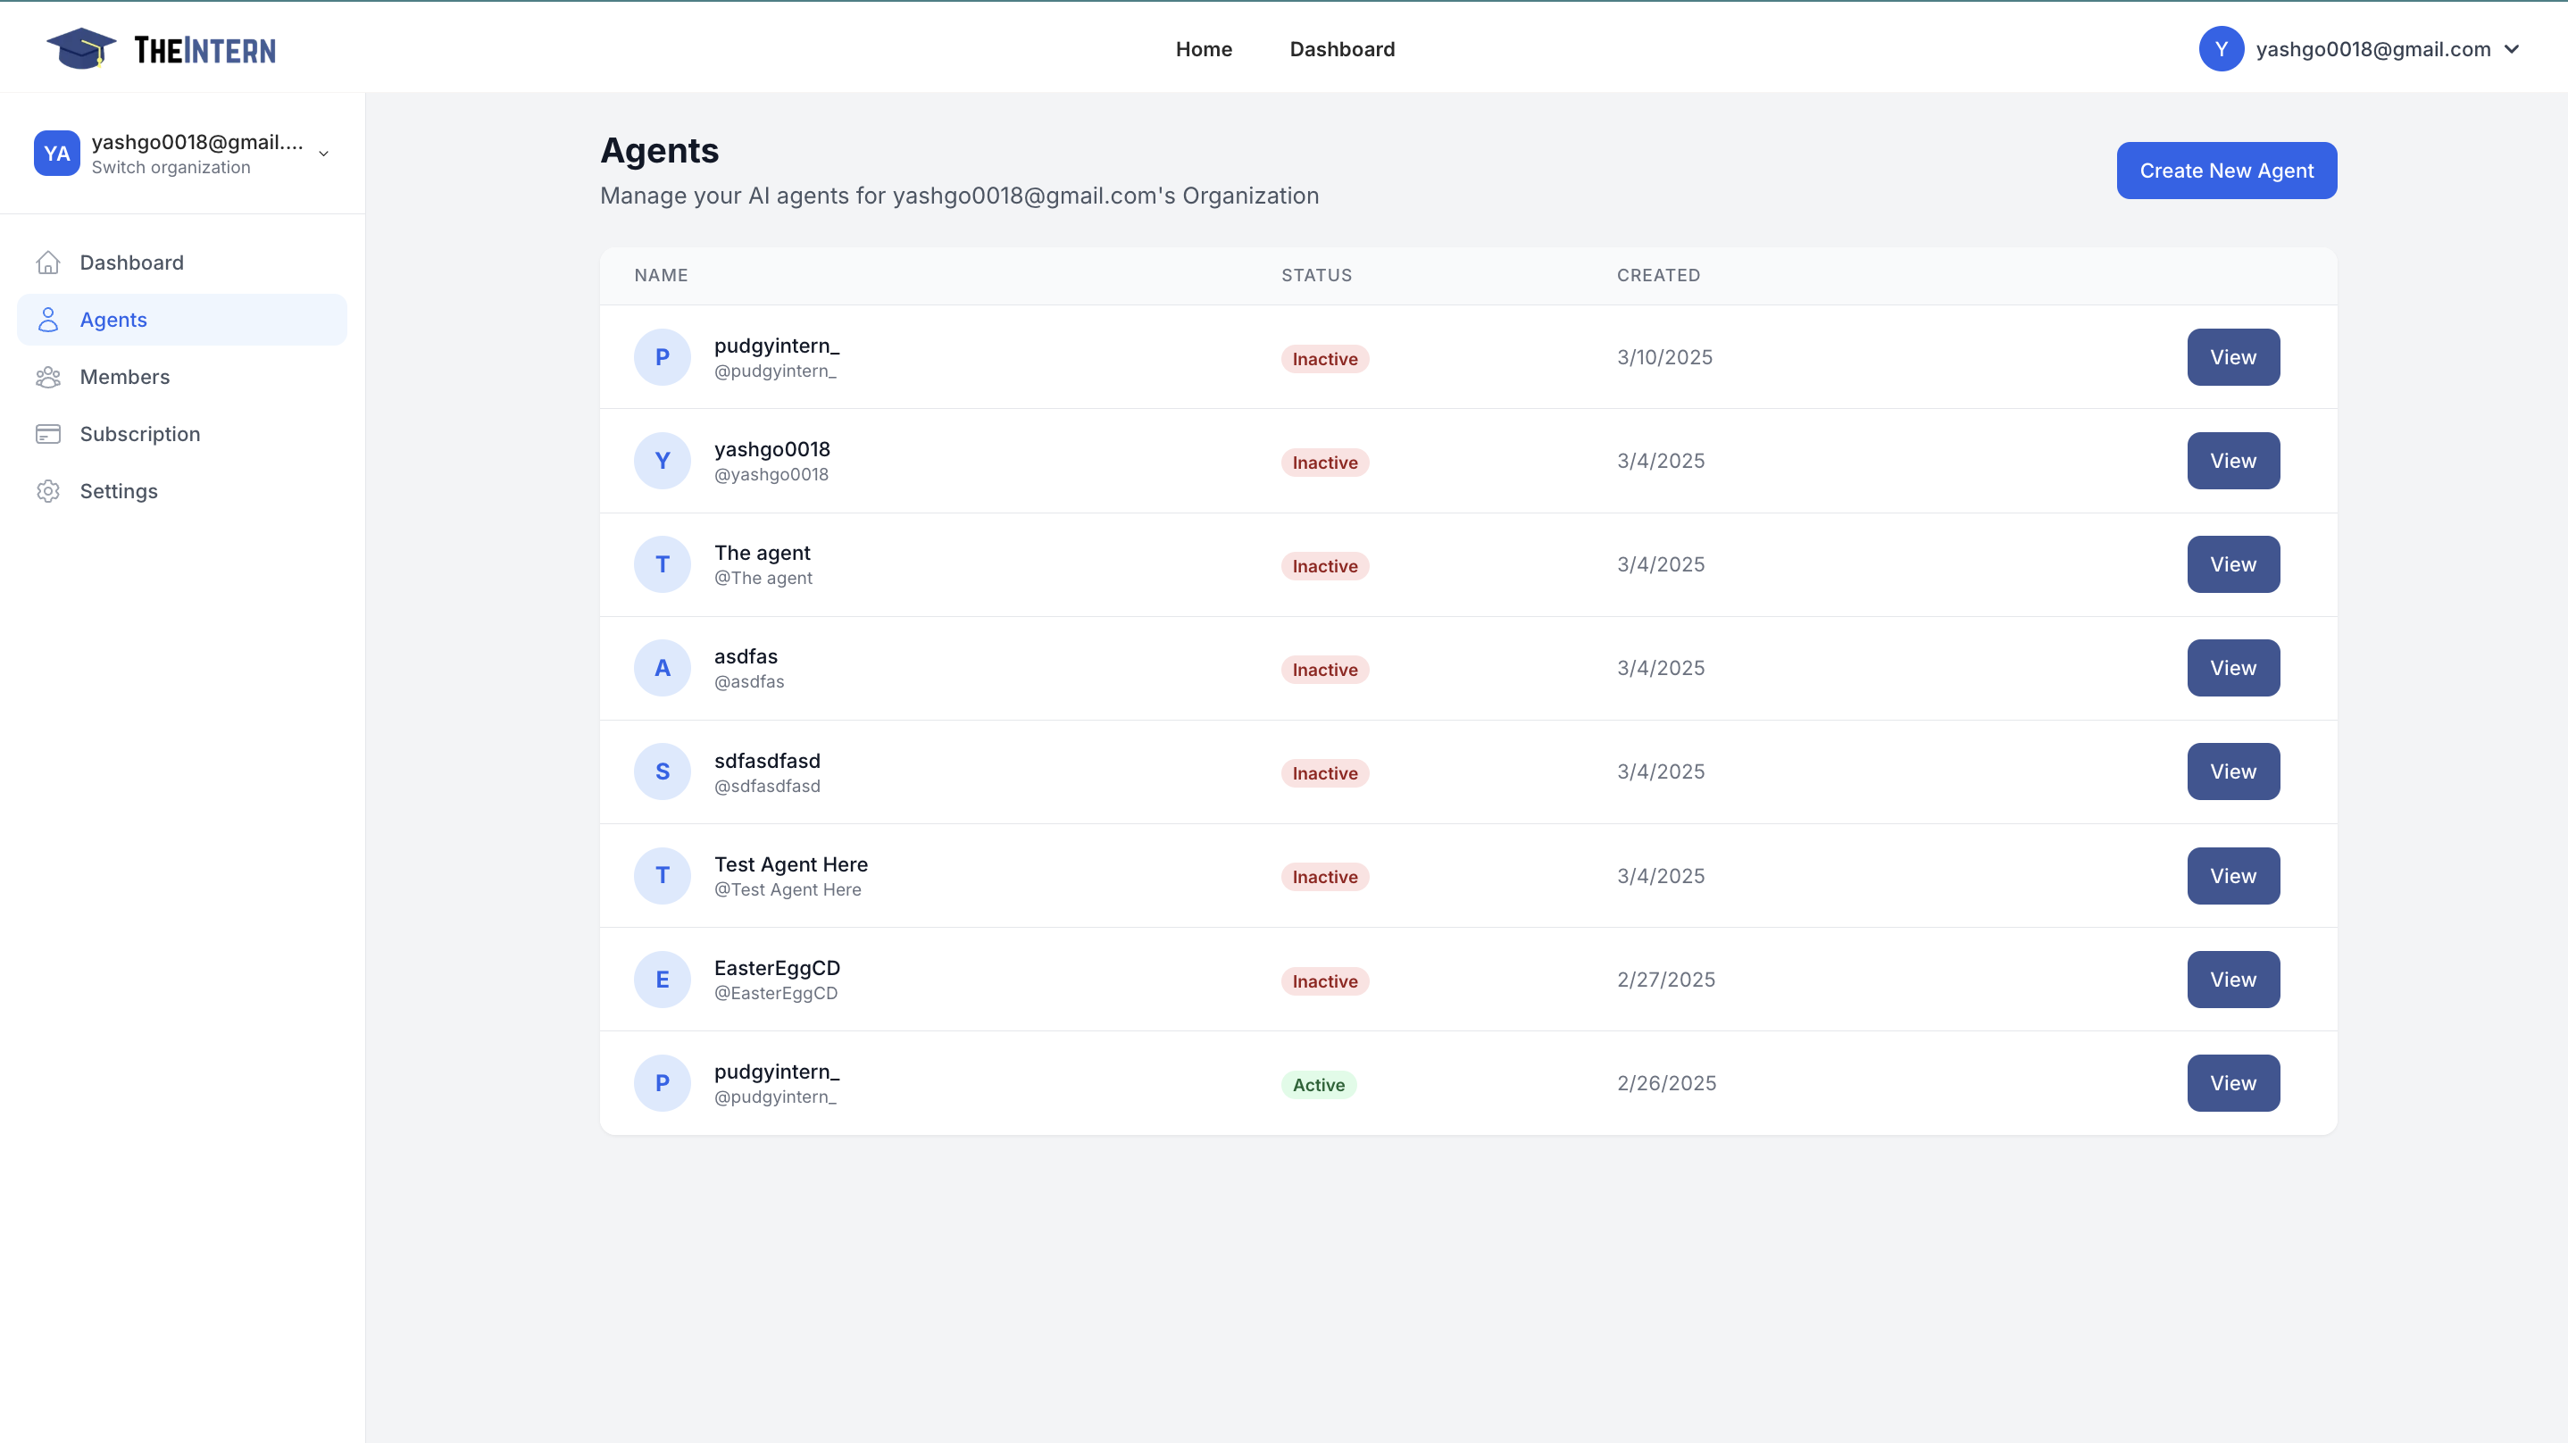Click the E avatar for EasterEggCD agent
The height and width of the screenshot is (1443, 2568).
(662, 980)
